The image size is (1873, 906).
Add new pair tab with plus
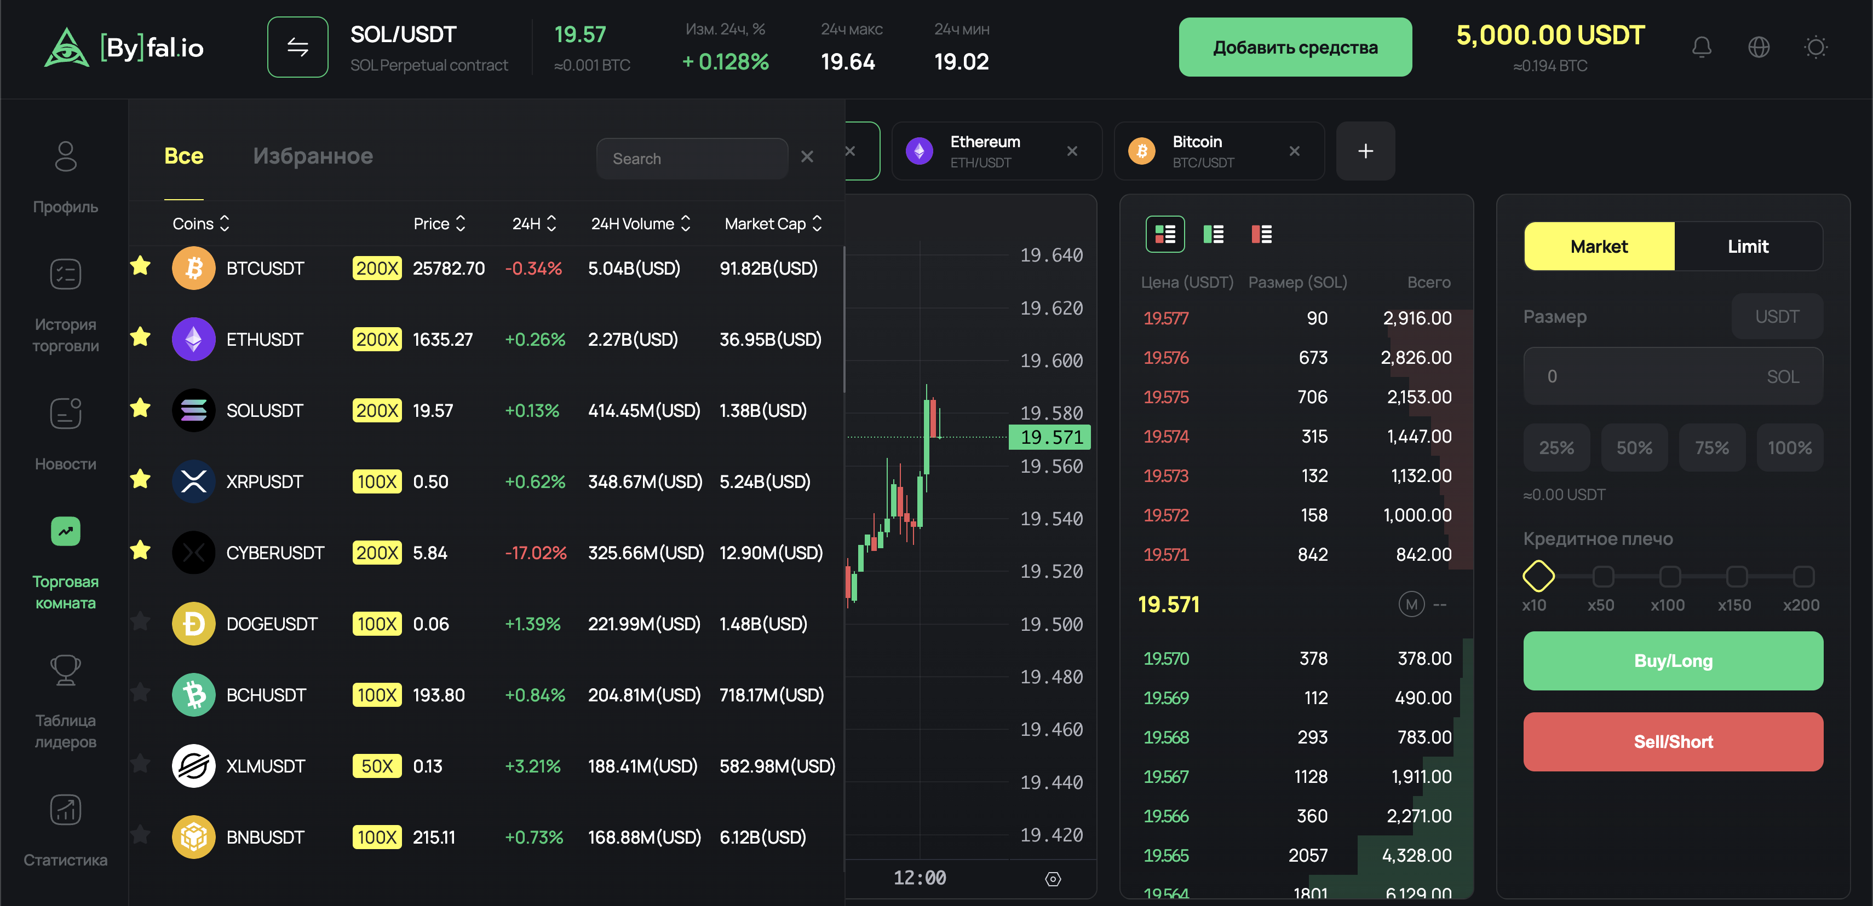coord(1365,151)
